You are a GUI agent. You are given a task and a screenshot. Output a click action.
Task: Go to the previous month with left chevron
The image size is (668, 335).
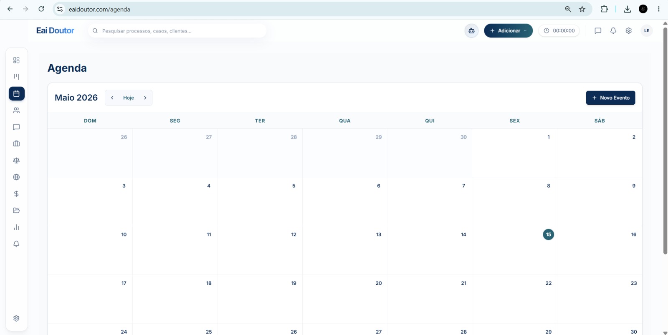coord(112,98)
